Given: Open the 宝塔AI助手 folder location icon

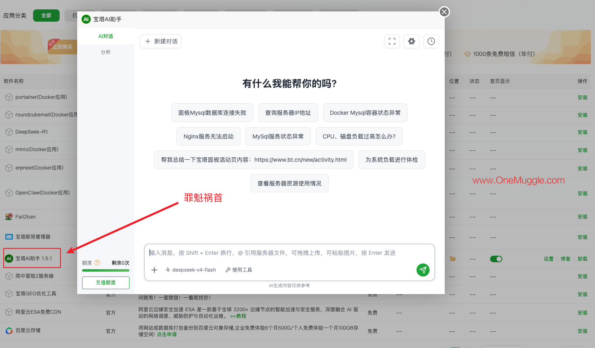Looking at the screenshot, I should pyautogui.click(x=452, y=259).
